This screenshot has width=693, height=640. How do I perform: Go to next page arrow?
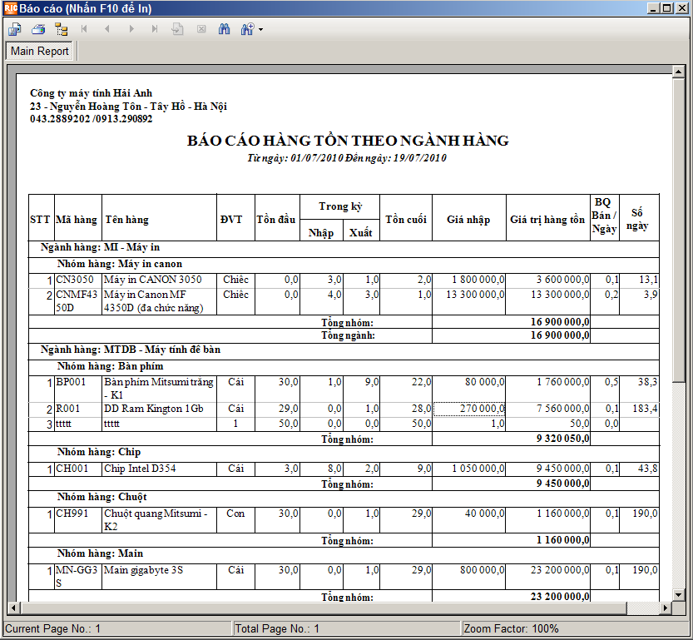tap(131, 29)
